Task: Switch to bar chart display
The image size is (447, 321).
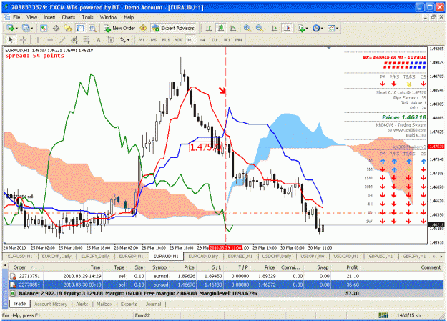Action: click(x=209, y=28)
